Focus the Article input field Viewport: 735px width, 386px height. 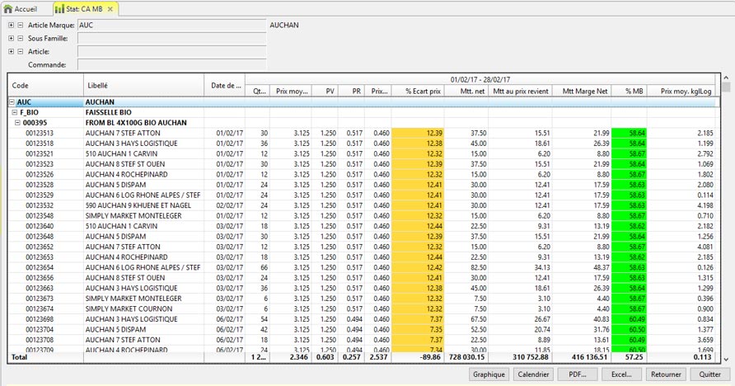click(x=171, y=52)
